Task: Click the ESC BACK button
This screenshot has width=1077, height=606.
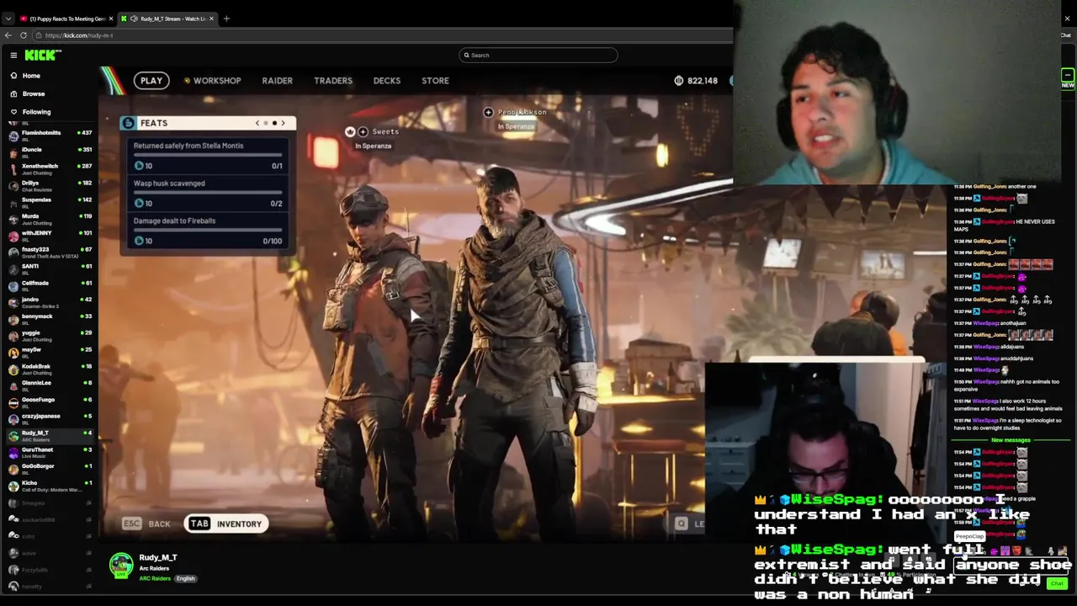Action: click(147, 524)
